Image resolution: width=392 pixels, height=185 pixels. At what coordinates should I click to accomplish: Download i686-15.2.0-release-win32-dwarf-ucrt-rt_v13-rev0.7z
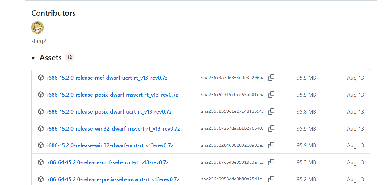click(110, 145)
